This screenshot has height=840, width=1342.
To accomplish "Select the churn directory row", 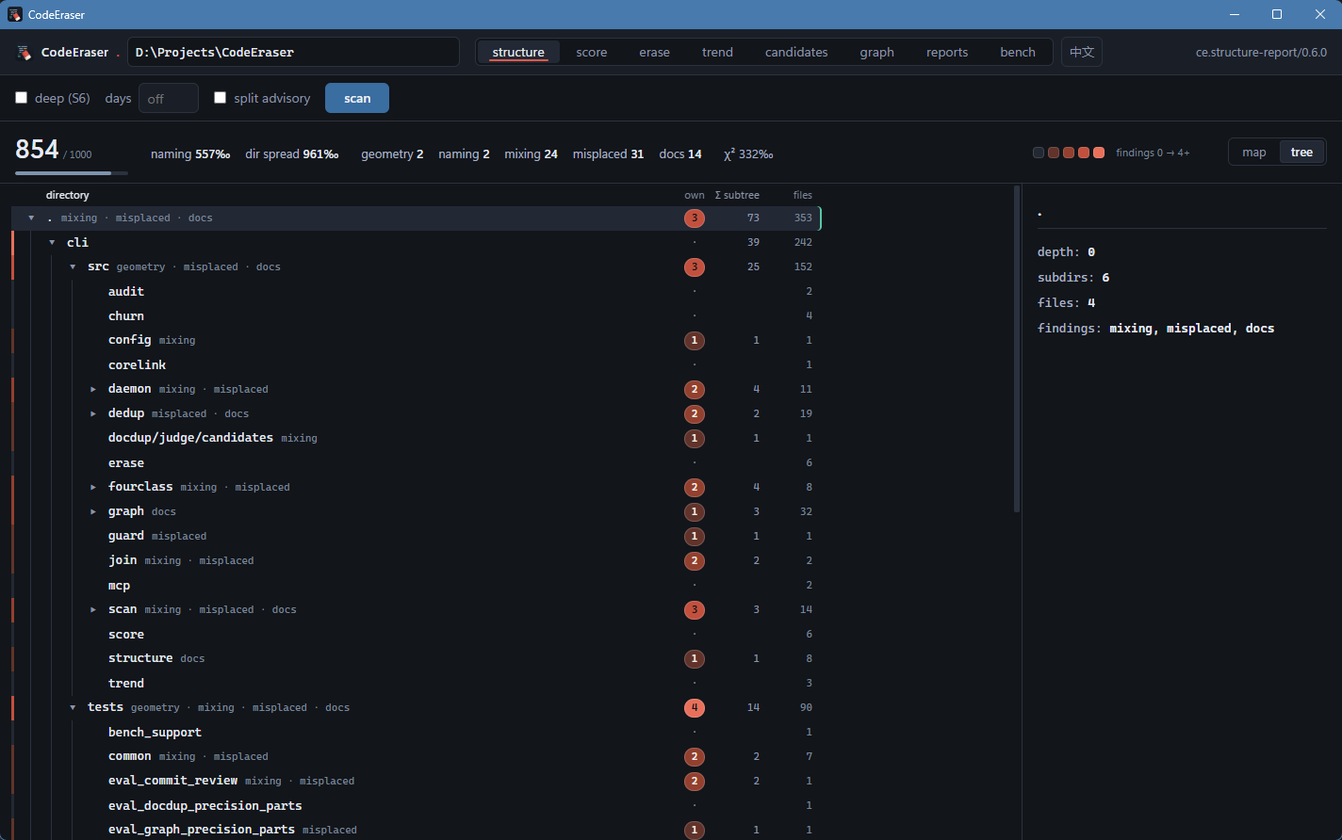I will (x=416, y=315).
